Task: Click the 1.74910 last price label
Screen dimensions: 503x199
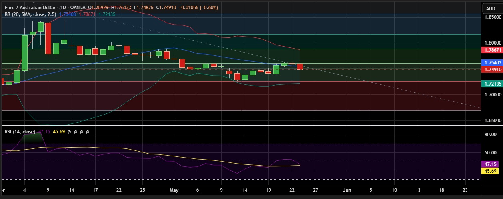Action: pyautogui.click(x=491, y=70)
